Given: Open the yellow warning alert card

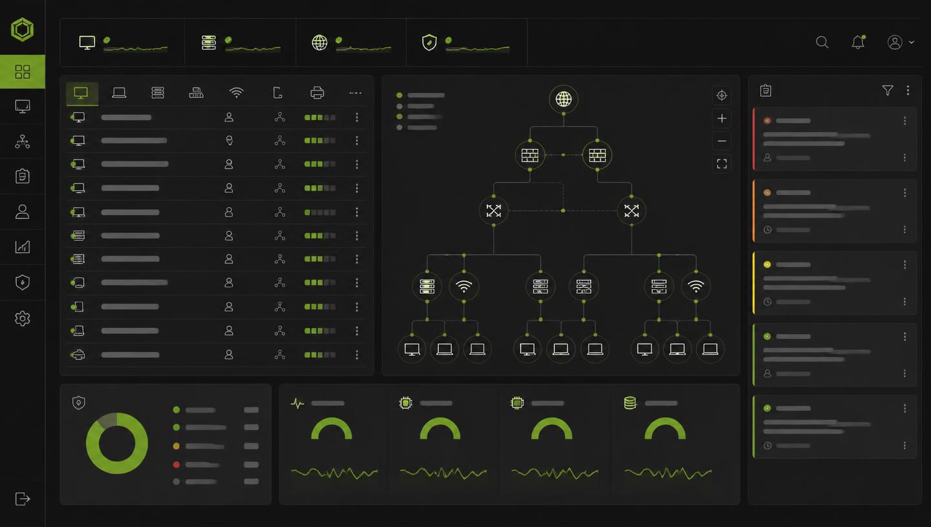Looking at the screenshot, I should [835, 283].
